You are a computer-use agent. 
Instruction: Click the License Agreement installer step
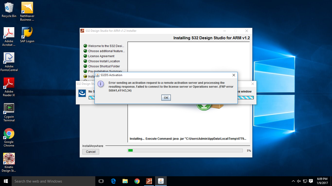99,56
